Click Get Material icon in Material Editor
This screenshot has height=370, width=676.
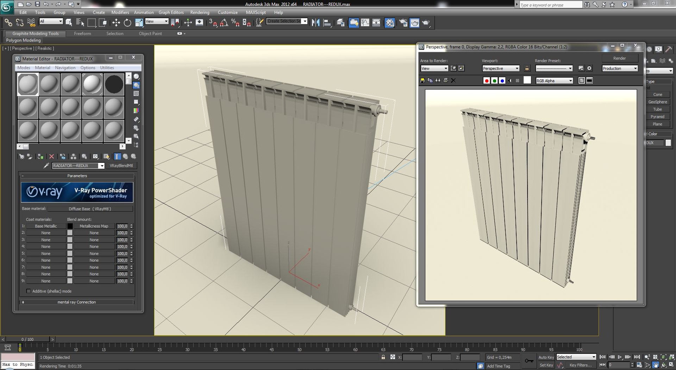21,157
